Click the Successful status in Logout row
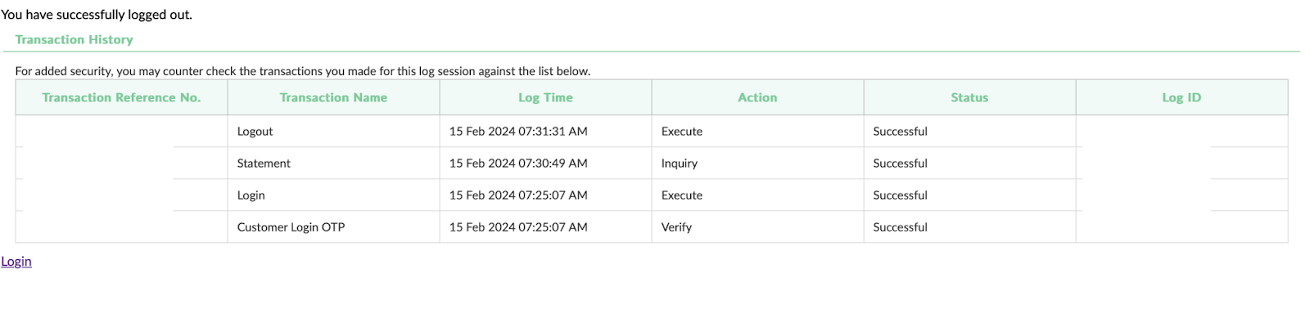The image size is (1310, 323). click(969, 131)
